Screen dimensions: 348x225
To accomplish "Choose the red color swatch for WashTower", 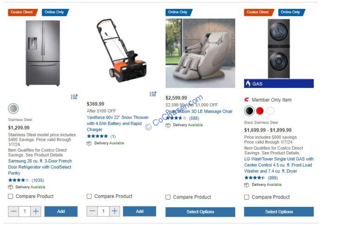I will pyautogui.click(x=260, y=111).
